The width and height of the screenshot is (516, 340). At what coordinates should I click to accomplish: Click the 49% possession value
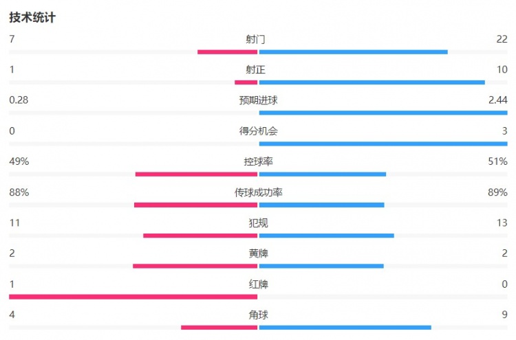tap(19, 161)
